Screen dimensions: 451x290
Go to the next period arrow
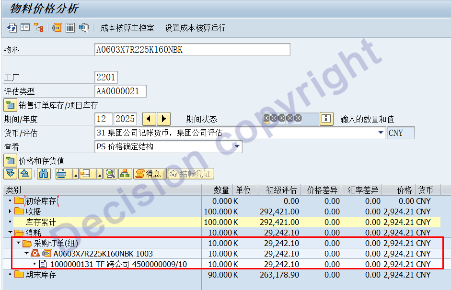tap(164, 119)
